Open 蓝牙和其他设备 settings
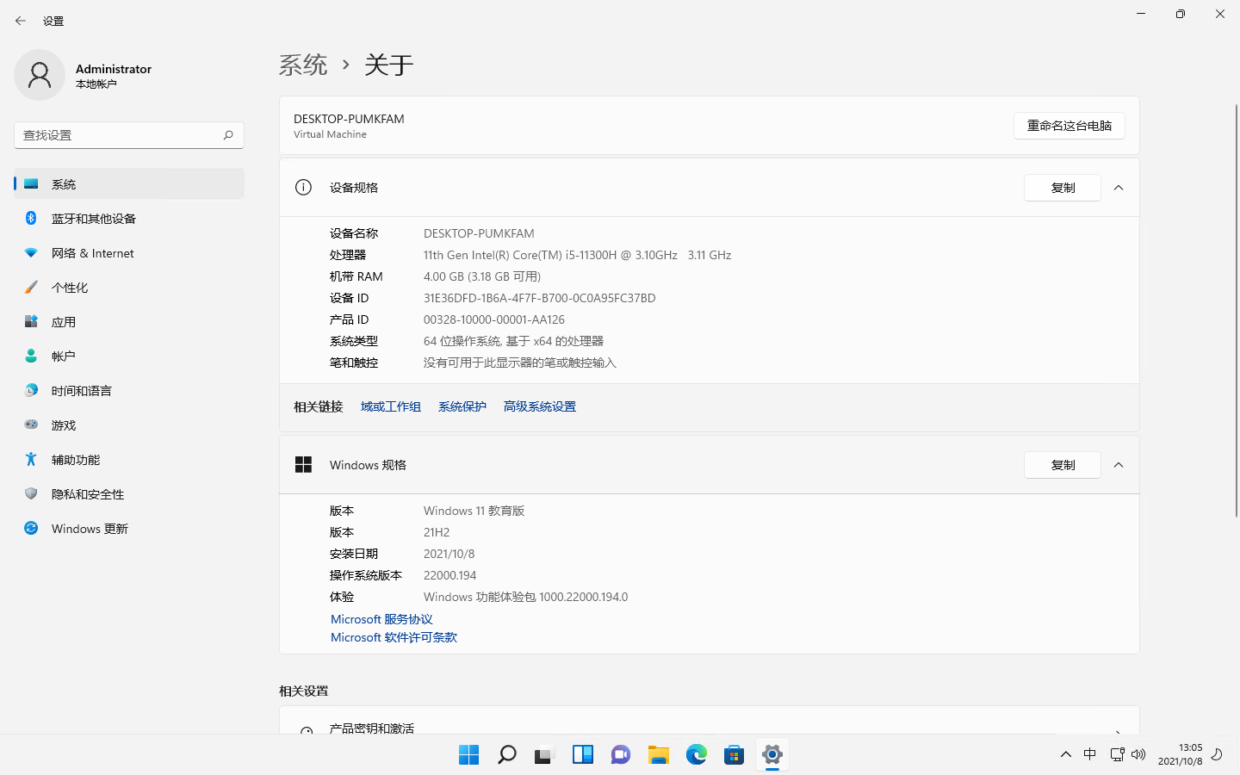 (129, 219)
